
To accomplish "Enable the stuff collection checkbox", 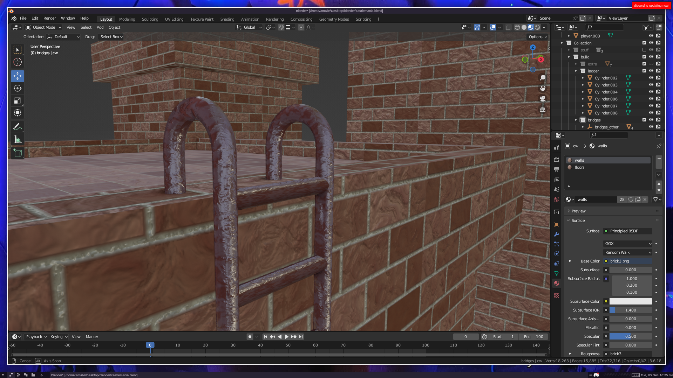I will click(644, 50).
